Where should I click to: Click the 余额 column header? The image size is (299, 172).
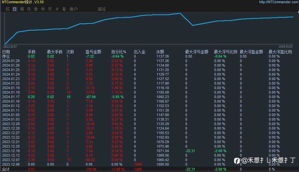[160, 52]
